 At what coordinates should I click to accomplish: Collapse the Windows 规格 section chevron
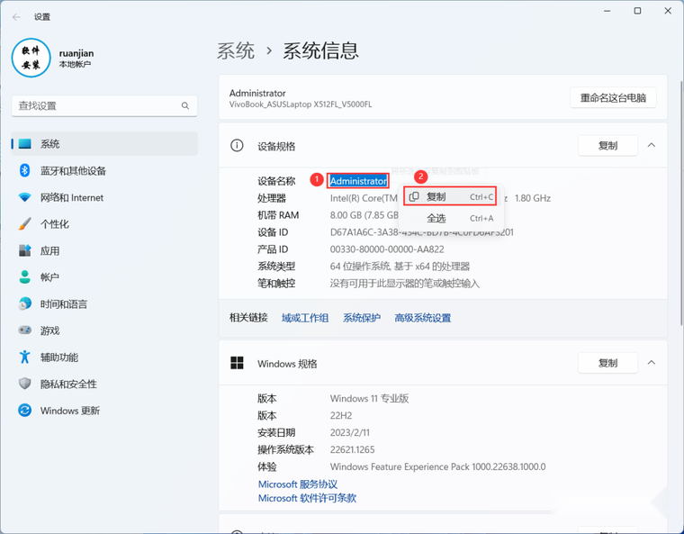tap(652, 363)
